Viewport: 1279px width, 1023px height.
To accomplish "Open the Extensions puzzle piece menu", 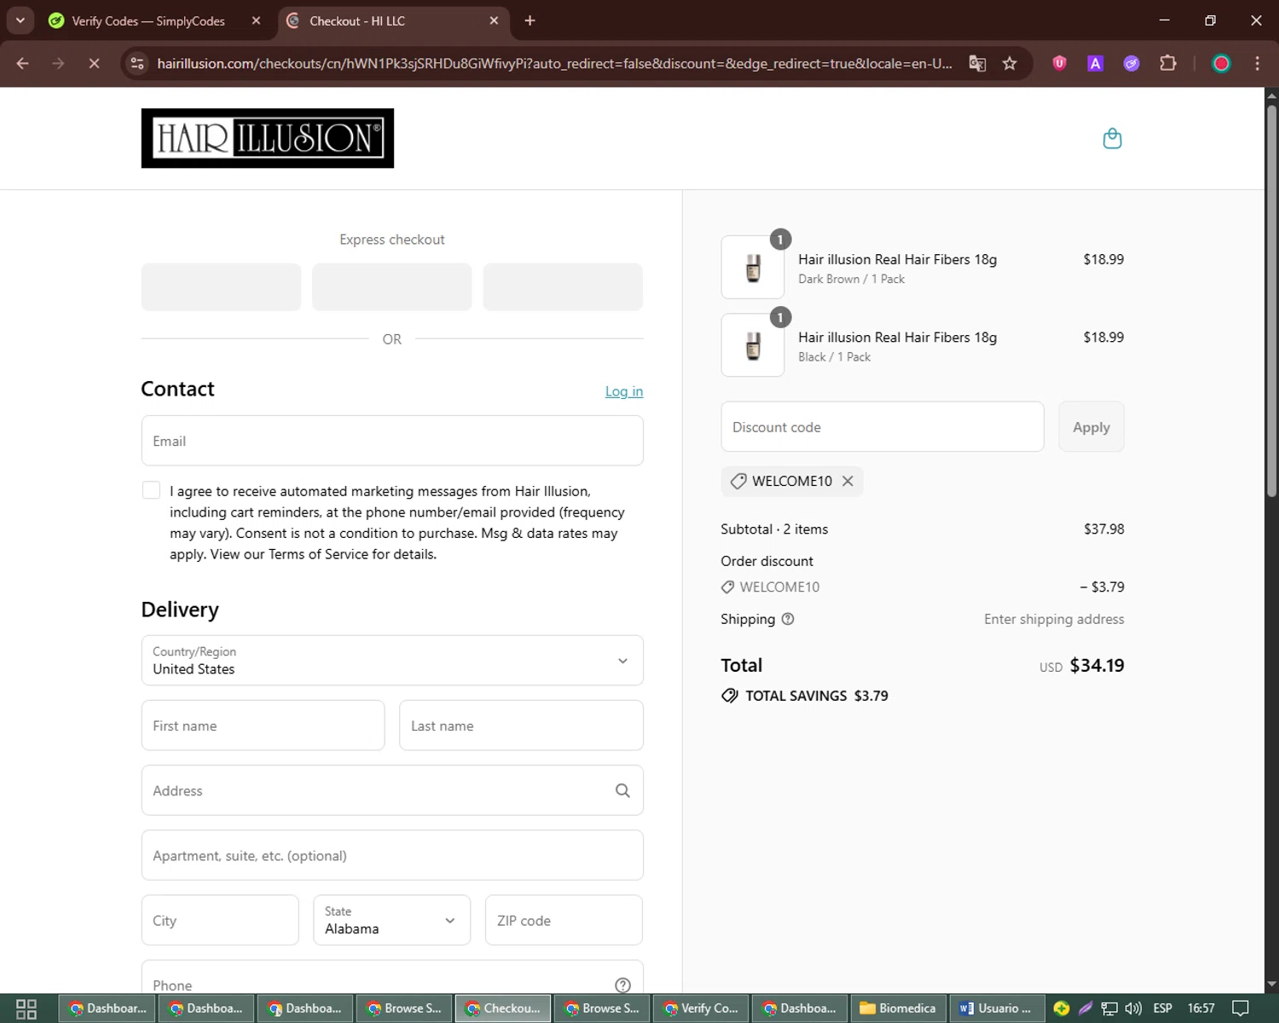I will click(1168, 63).
